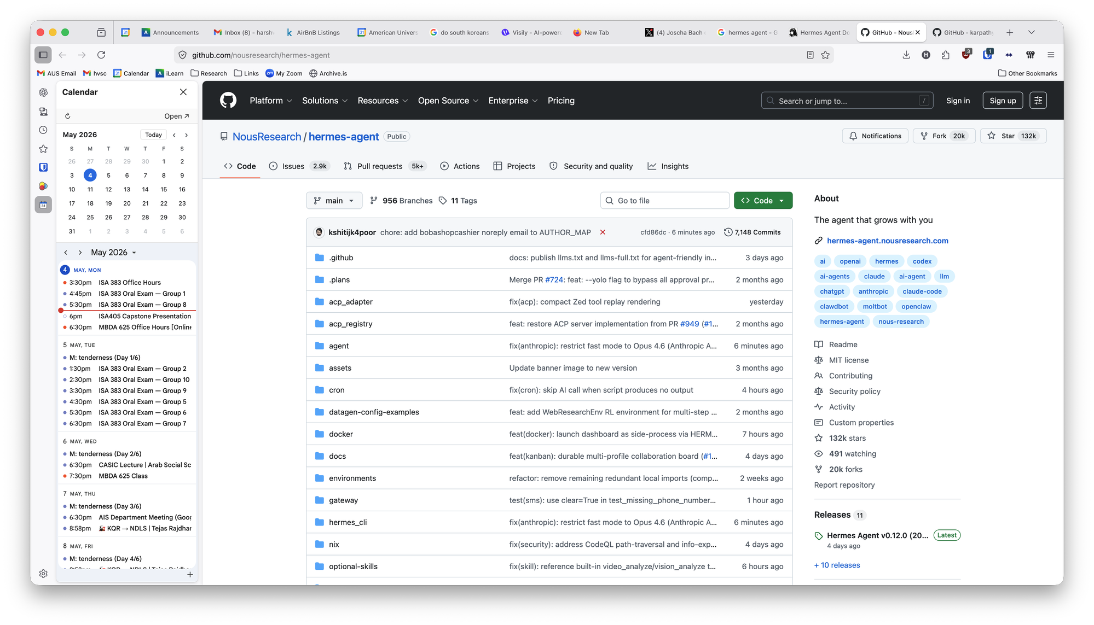Click the Sign up button
The image size is (1094, 625).
point(1003,101)
